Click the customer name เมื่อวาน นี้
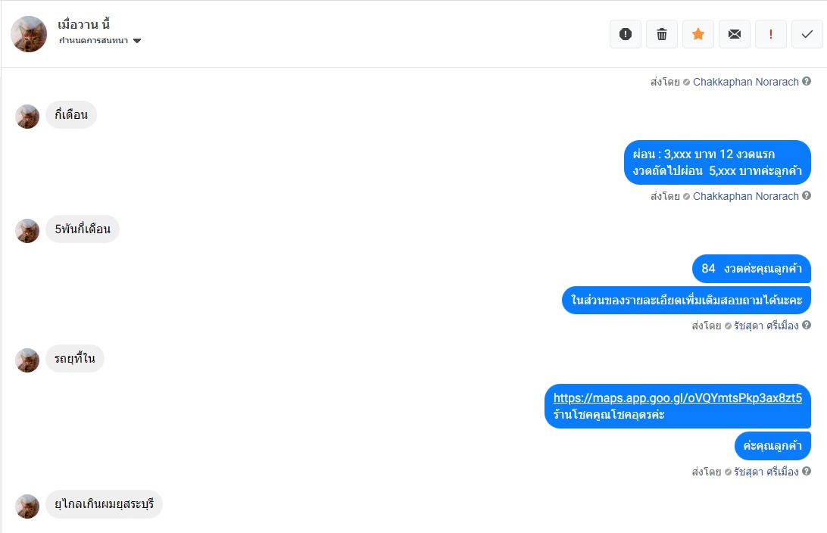 coord(84,24)
